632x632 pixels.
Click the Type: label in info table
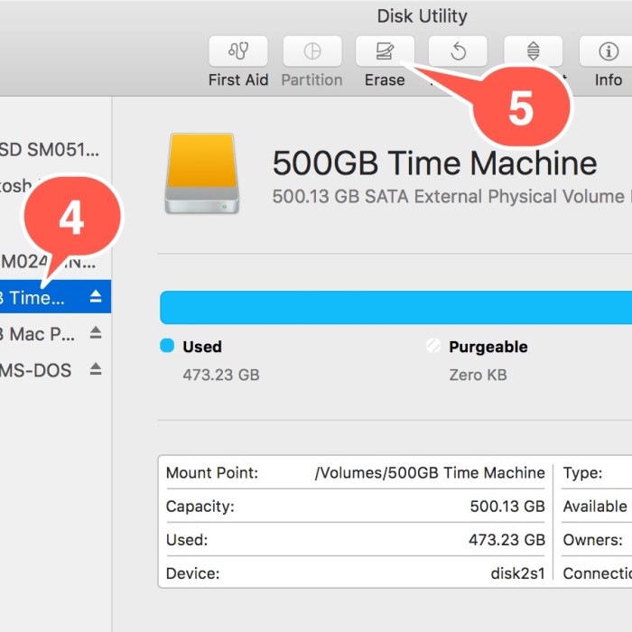[582, 473]
